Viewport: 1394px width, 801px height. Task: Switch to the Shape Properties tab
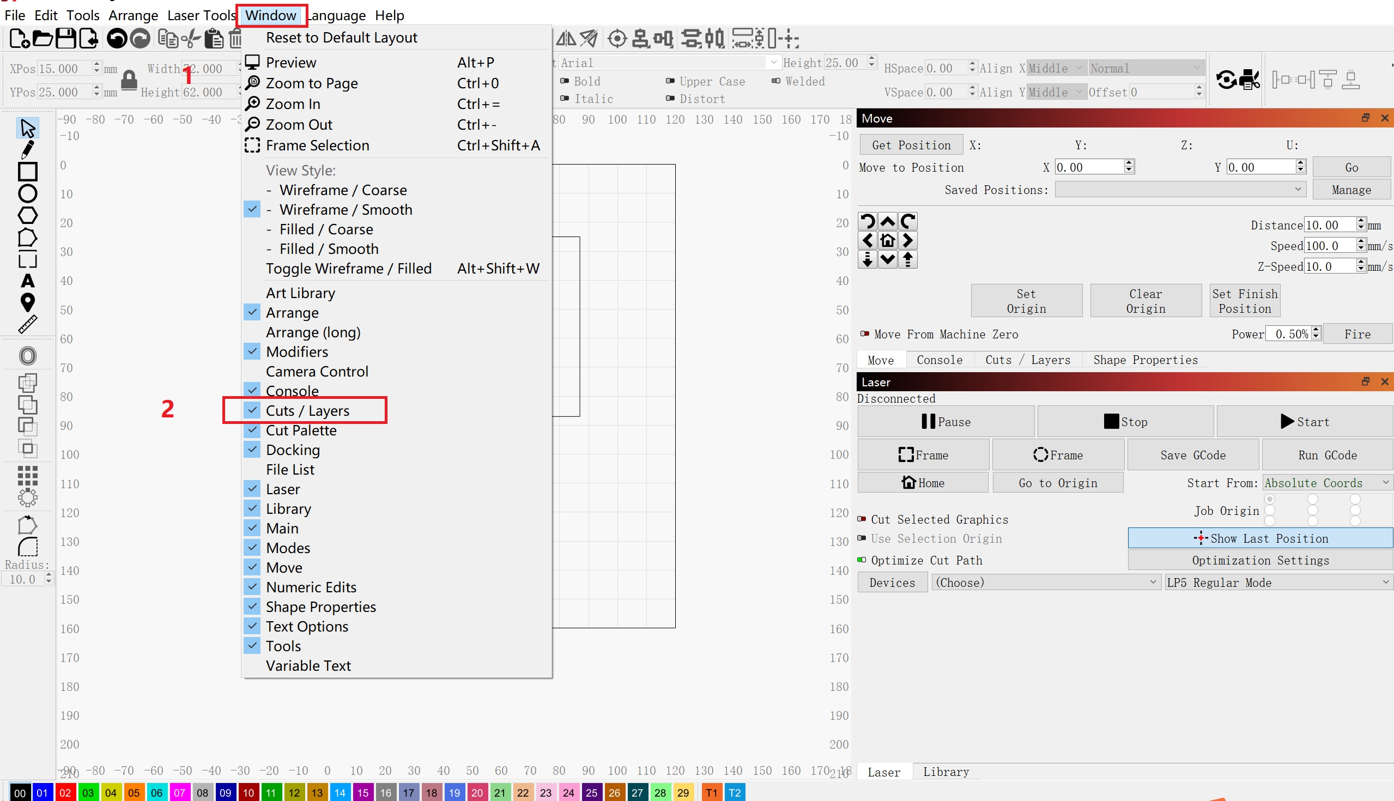point(1145,359)
